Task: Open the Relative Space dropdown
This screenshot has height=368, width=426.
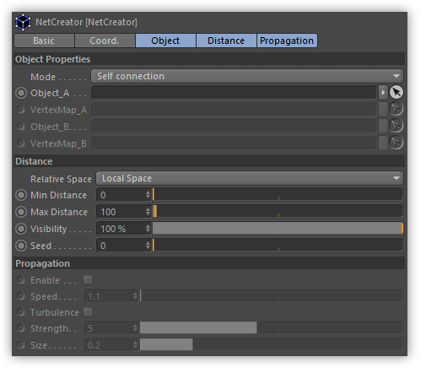Action: (x=250, y=178)
